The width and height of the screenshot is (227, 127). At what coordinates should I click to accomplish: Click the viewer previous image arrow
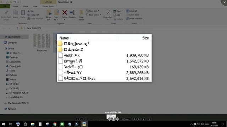point(110,119)
